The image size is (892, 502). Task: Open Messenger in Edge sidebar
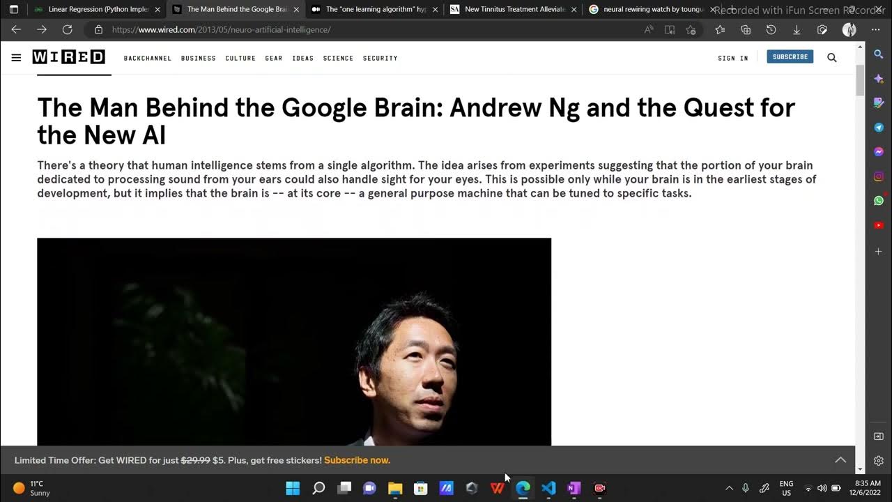[x=879, y=152]
